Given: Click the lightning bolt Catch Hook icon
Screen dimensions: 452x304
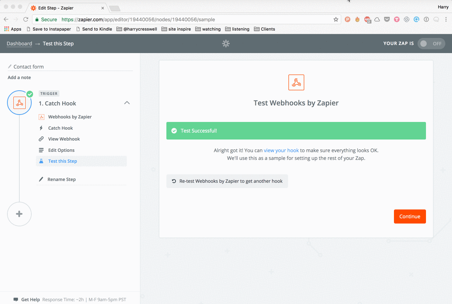Looking at the screenshot, I should tap(41, 128).
